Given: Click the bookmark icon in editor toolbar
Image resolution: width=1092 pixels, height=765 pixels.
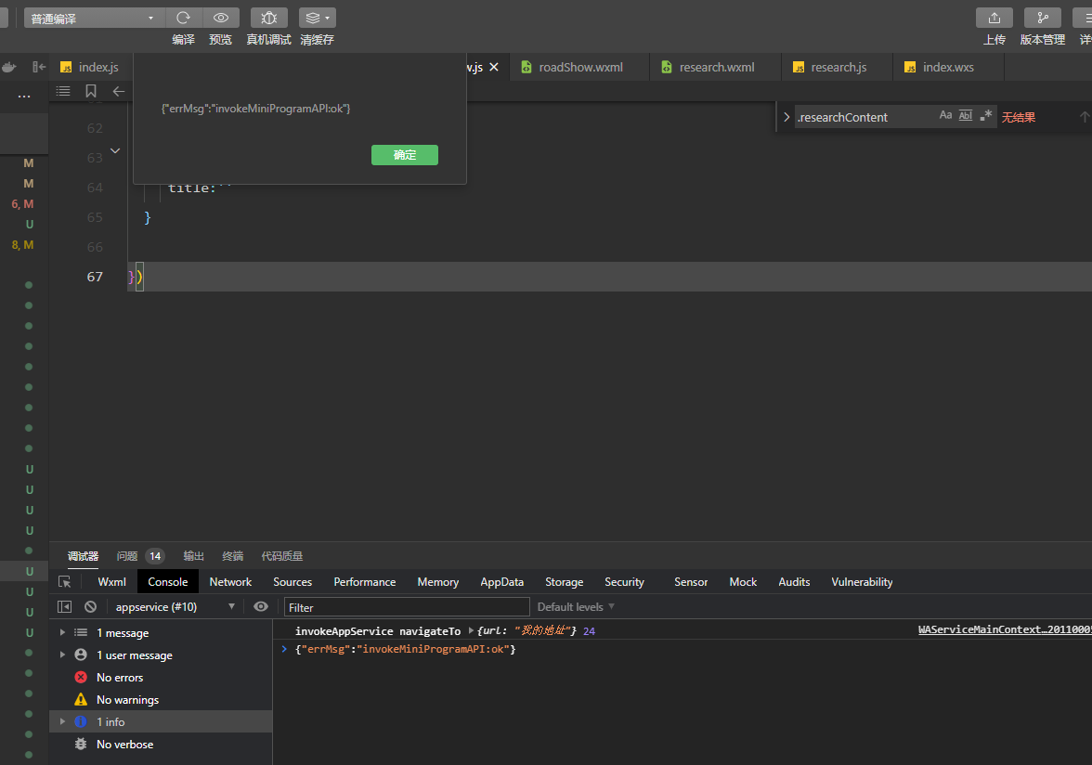Looking at the screenshot, I should (x=91, y=91).
